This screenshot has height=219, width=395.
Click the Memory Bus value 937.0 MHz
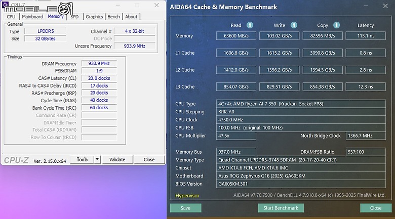coord(236,152)
